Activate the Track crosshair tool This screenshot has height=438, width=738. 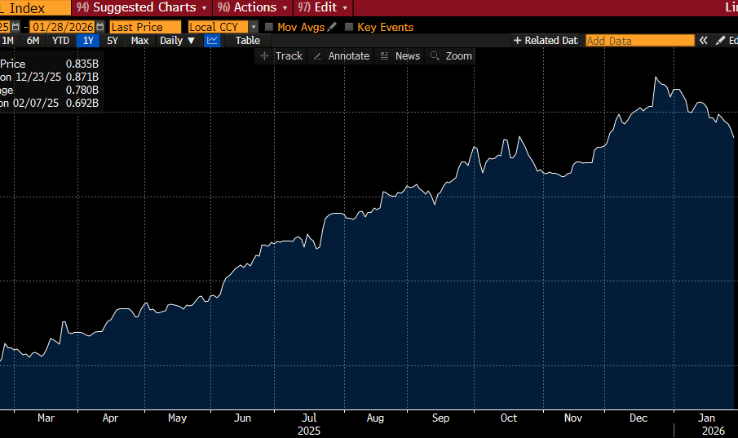(x=281, y=55)
